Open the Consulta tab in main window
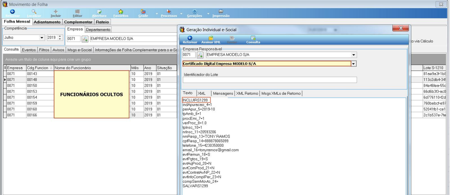Screen dimensions: 450x195 coord(11,49)
